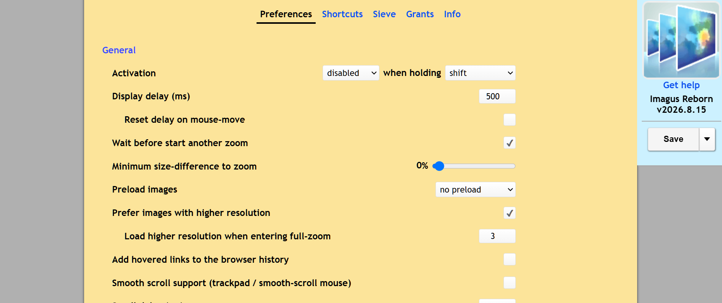The height and width of the screenshot is (303, 722).
Task: Click the Display delay input field
Action: (x=497, y=96)
